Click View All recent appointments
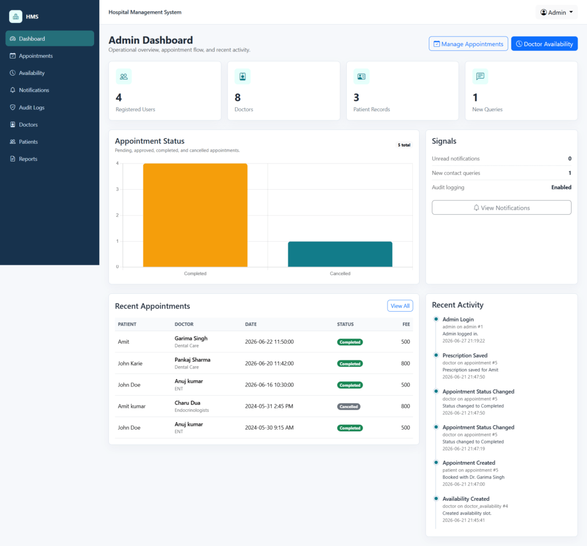 coord(400,306)
